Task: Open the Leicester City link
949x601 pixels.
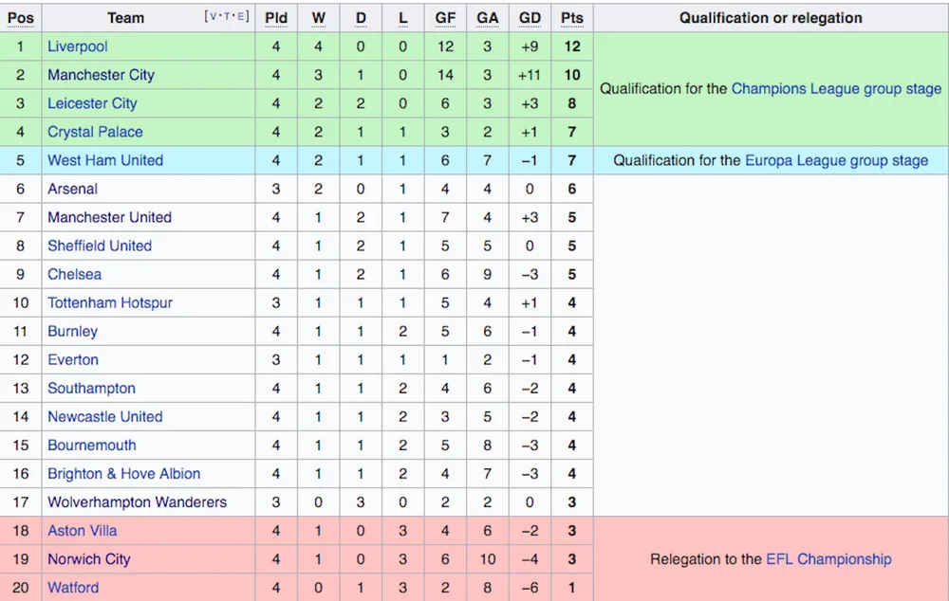Action: [x=92, y=103]
